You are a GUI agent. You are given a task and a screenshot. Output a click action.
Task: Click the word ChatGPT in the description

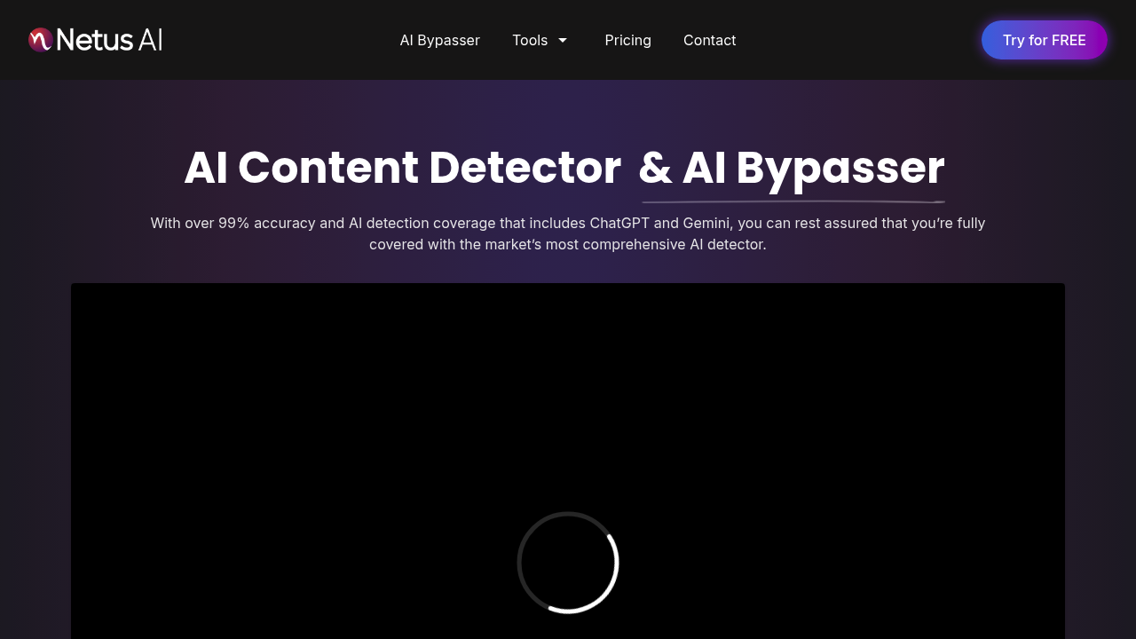pyautogui.click(x=619, y=223)
